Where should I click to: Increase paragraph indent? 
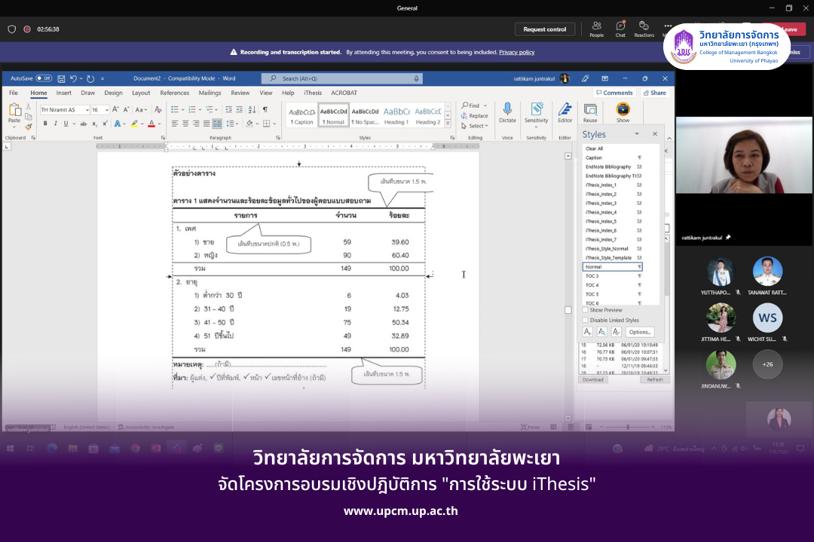pos(240,109)
